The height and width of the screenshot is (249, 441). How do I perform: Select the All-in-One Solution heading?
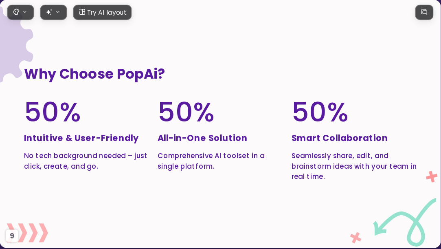pyautogui.click(x=202, y=138)
